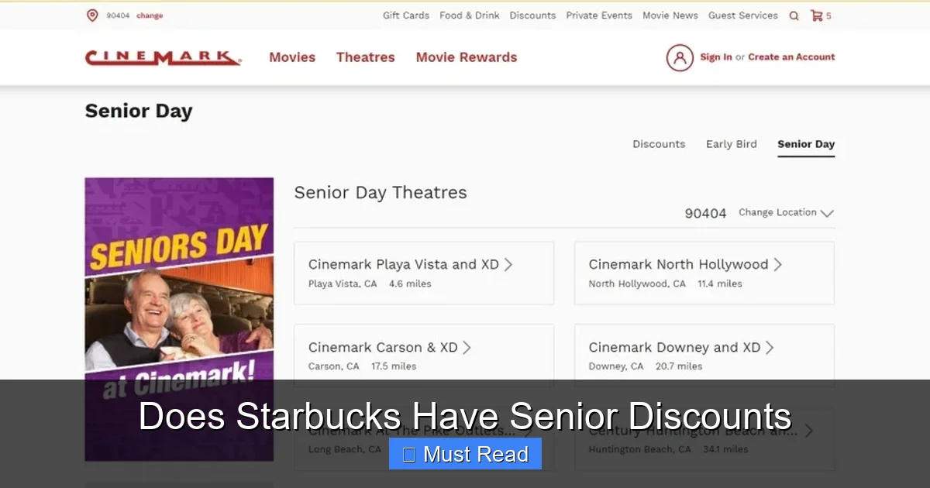The image size is (930, 488).
Task: Open Cinemark Downey and XD theatre
Action: [x=704, y=356]
